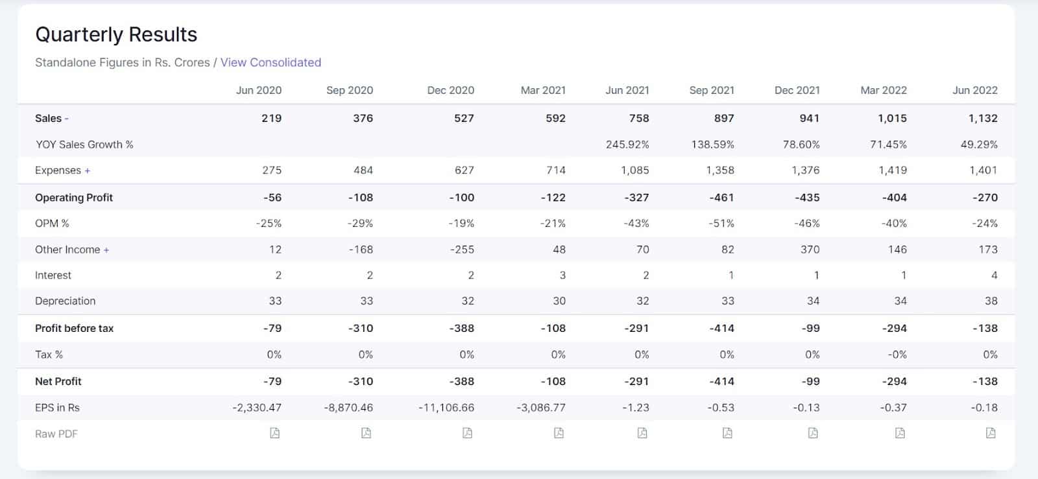This screenshot has width=1038, height=479.
Task: Open the Mar 2022 raw PDF icon
Action: tap(900, 433)
